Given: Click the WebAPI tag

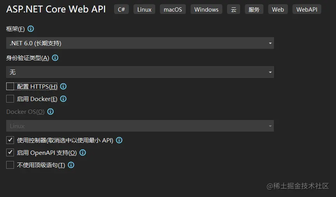Looking at the screenshot, I should [x=307, y=9].
